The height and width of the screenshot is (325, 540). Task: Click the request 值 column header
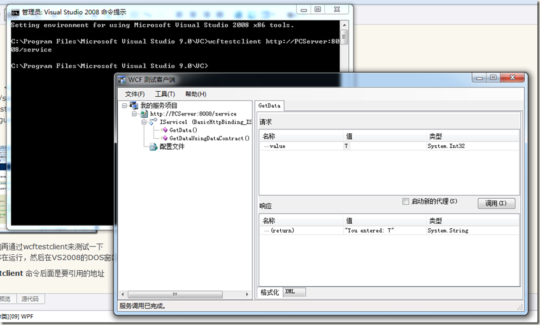[385, 136]
